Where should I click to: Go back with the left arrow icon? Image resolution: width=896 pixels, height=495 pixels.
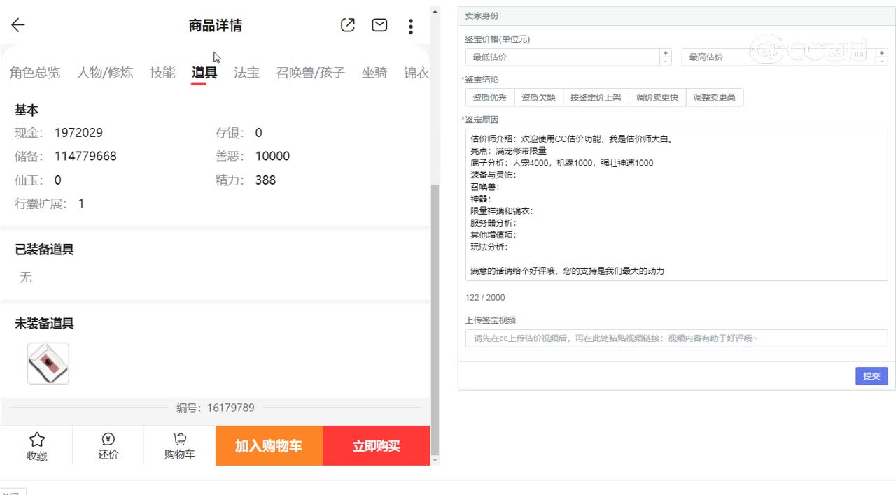click(x=18, y=25)
